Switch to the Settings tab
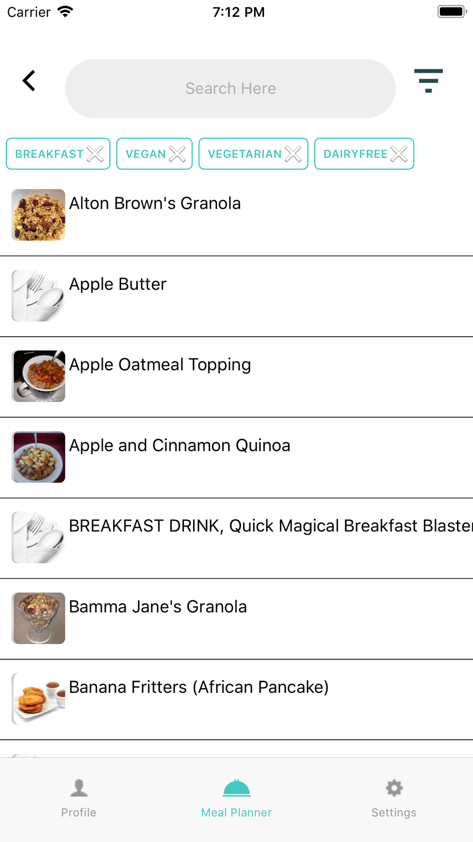Screen dimensions: 473x842 (x=394, y=799)
